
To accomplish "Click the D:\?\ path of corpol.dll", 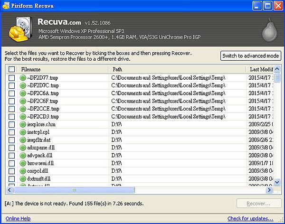I will pos(116,171).
